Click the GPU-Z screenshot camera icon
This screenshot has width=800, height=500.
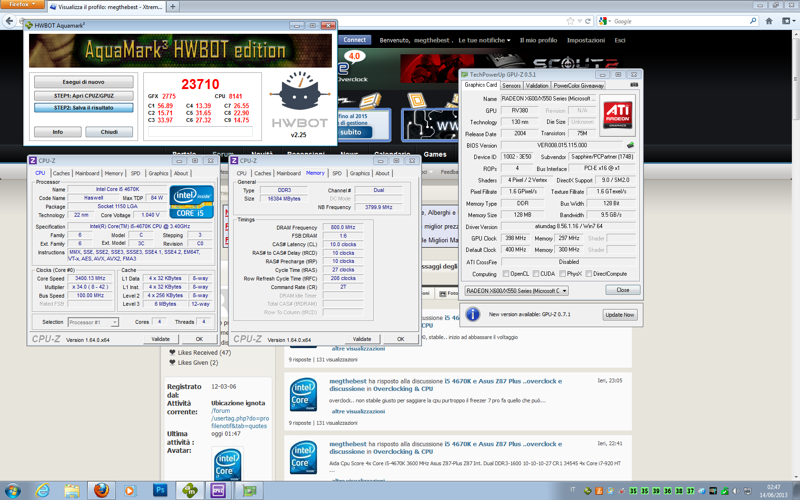point(634,85)
